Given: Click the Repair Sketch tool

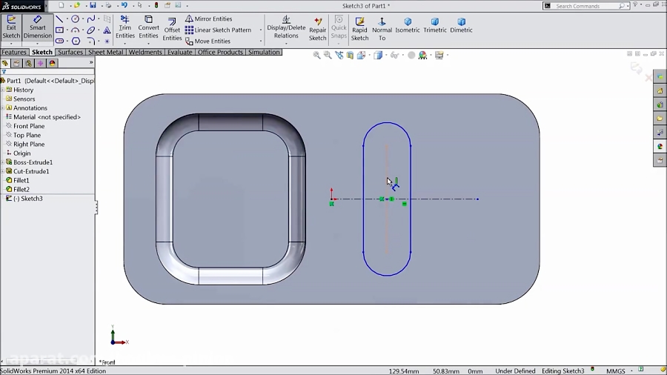Looking at the screenshot, I should click(317, 29).
